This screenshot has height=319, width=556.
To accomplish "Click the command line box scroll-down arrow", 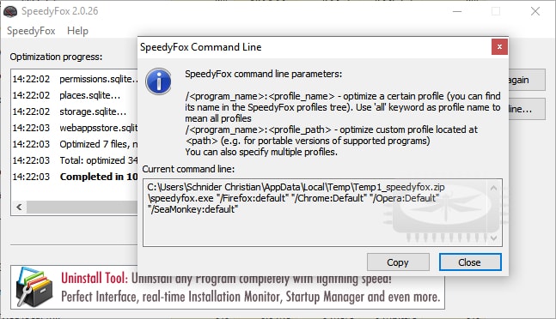I will click(493, 238).
